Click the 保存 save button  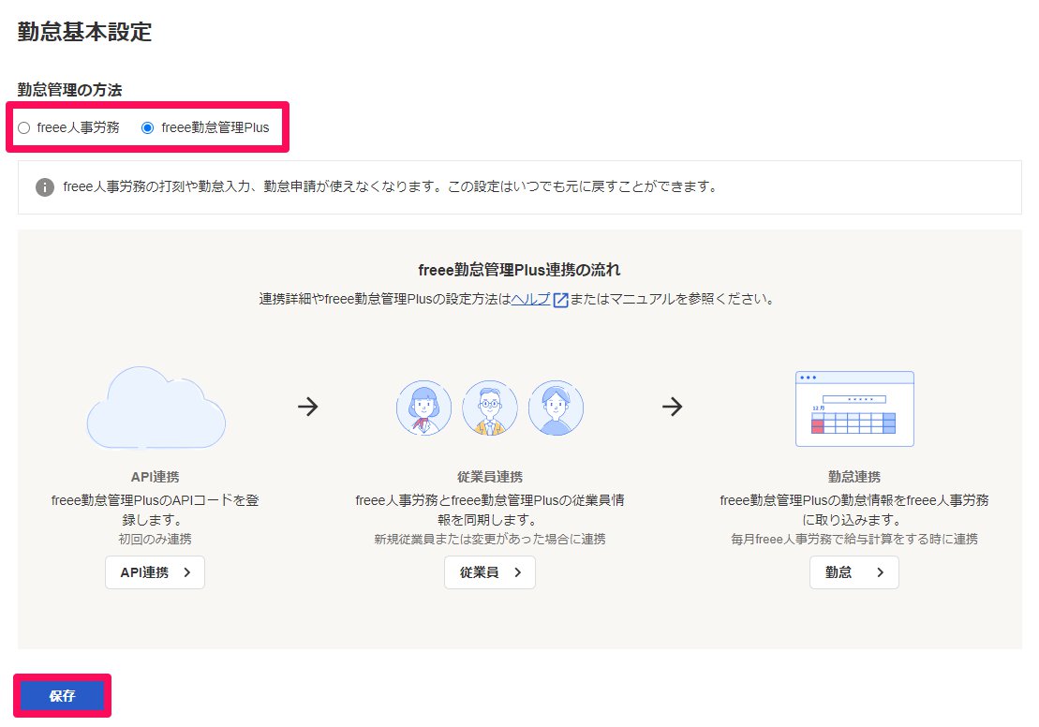[62, 696]
